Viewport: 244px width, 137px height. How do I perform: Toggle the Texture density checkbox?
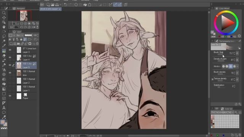(x=212, y=80)
